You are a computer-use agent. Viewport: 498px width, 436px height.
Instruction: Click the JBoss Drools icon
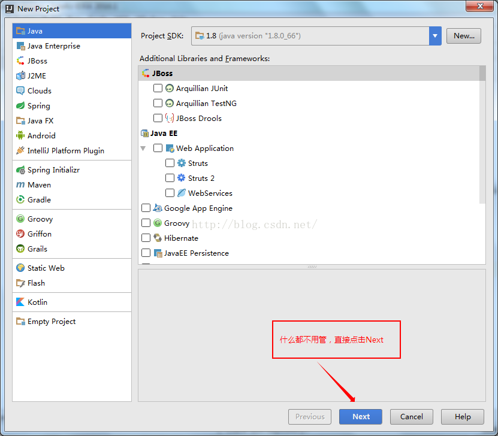[170, 118]
